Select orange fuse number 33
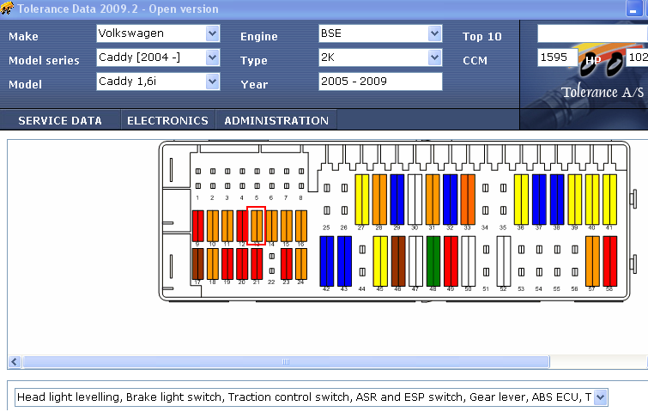The width and height of the screenshot is (648, 412). coord(468,200)
